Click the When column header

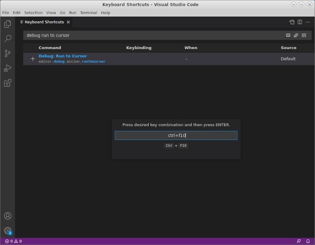(x=191, y=48)
